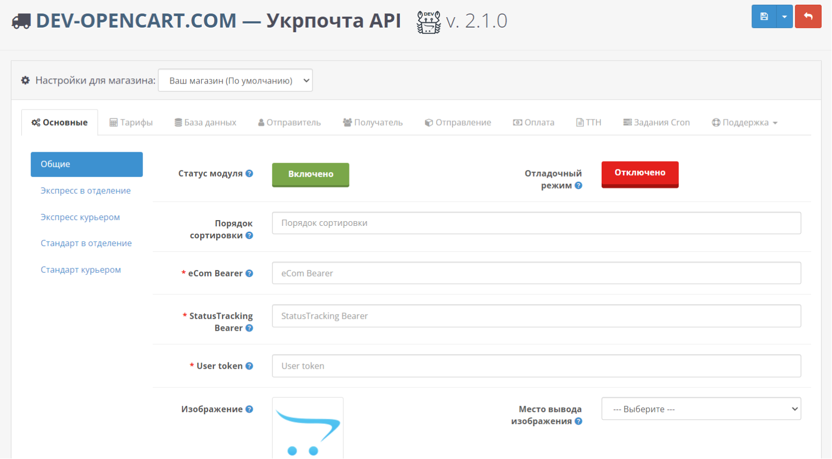Image resolution: width=832 pixels, height=459 pixels.
Task: Select the Общие sidebar section
Action: tap(87, 164)
